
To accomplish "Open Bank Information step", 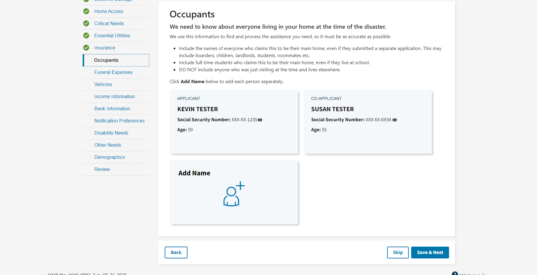I will (112, 109).
